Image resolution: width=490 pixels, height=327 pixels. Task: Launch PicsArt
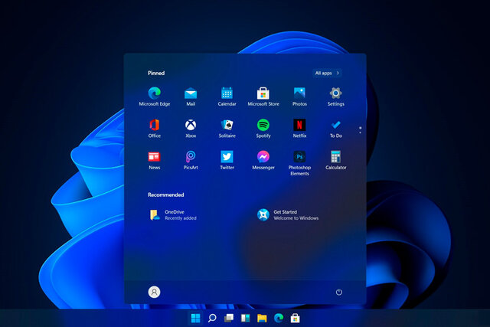pyautogui.click(x=191, y=160)
